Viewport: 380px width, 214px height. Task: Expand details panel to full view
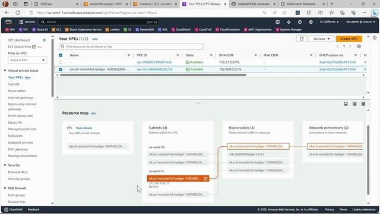point(363,104)
